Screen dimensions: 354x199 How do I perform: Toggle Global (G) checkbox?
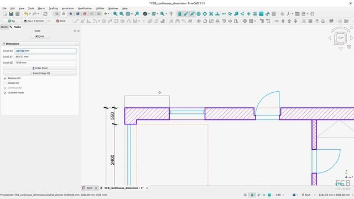click(x=5, y=83)
